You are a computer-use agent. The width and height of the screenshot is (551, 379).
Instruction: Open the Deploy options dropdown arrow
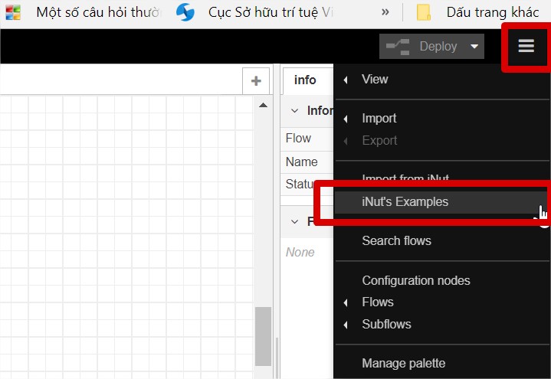coord(474,46)
